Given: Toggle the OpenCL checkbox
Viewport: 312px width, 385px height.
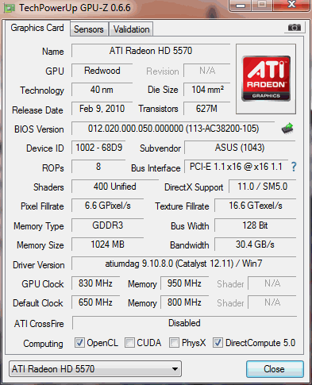Looking at the screenshot, I should [x=79, y=343].
